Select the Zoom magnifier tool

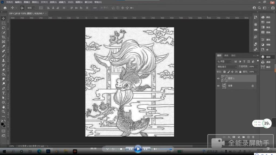4,111
